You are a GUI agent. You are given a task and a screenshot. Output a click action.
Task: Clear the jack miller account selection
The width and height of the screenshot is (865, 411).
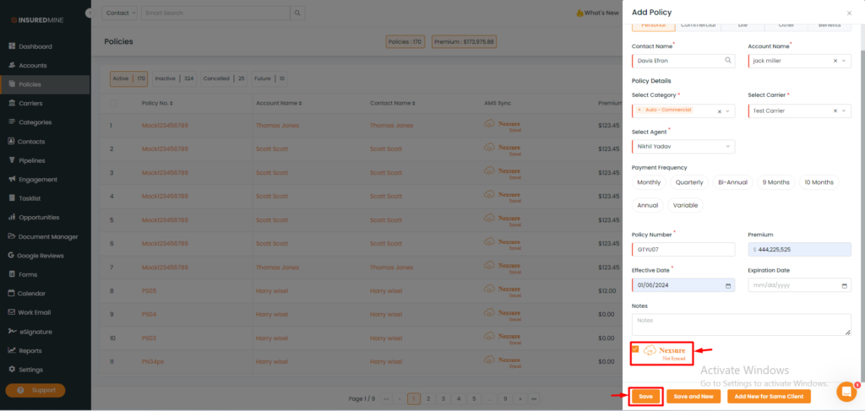(x=835, y=61)
